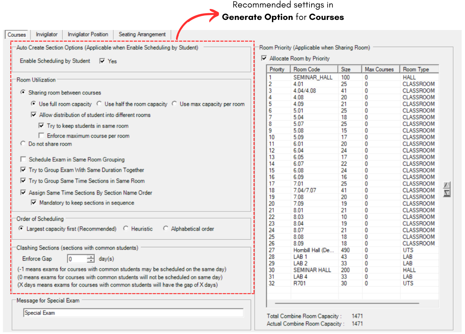This screenshot has height=334, width=465.
Task: Click the room list horizontal scrollbar
Action: (x=347, y=303)
